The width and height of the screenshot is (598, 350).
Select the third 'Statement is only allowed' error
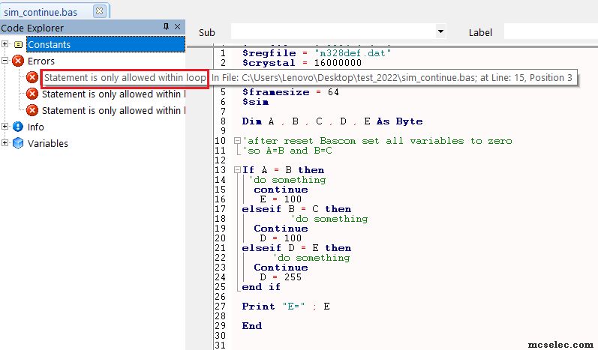[x=113, y=110]
